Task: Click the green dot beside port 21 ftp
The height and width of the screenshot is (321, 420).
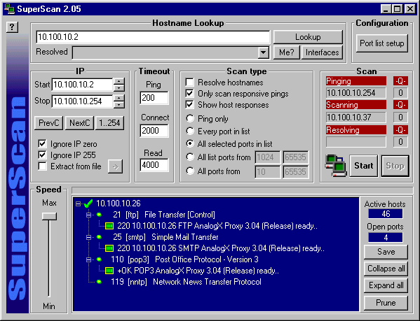Action: pos(99,215)
